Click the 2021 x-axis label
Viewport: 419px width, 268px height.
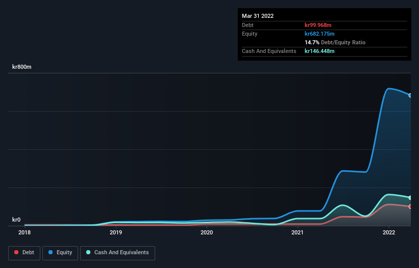click(298, 232)
